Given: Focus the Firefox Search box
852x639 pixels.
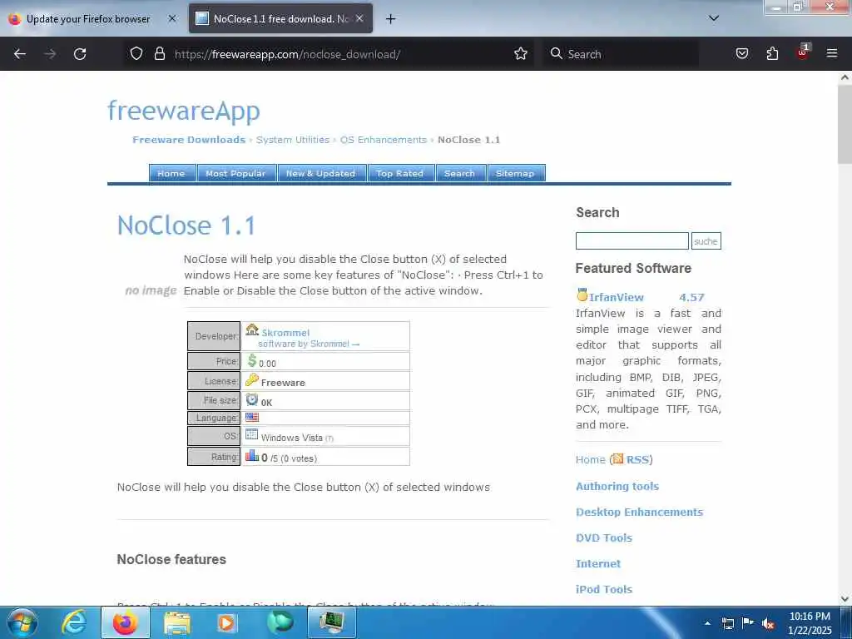Looking at the screenshot, I should click(621, 54).
